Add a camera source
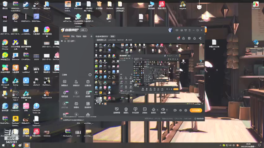 coord(126,110)
